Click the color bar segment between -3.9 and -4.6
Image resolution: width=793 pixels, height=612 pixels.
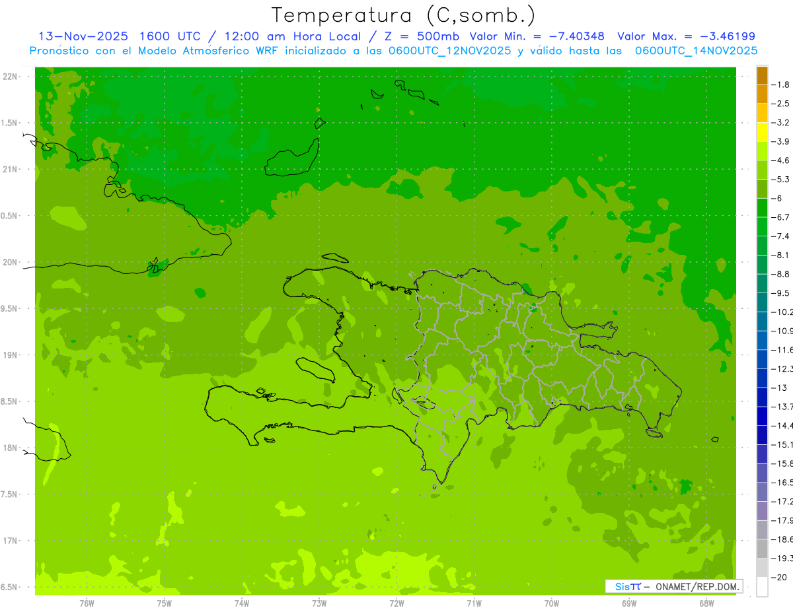point(762,151)
